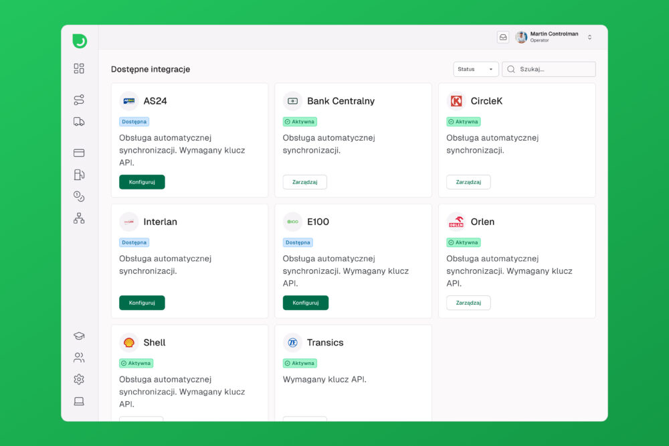This screenshot has height=446, width=669.
Task: Click the Aktywna badge on Bank Centralny
Action: pos(300,122)
